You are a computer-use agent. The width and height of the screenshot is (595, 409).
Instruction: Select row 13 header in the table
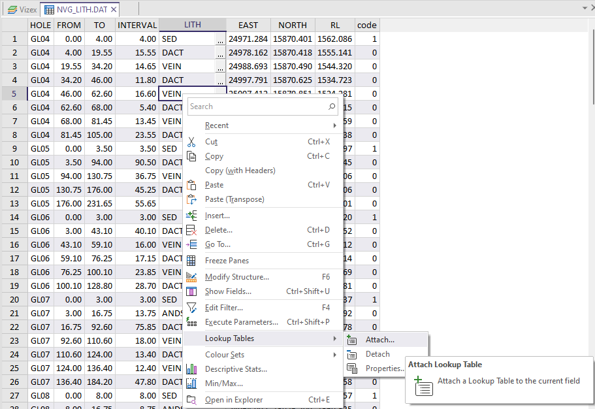(x=14, y=203)
